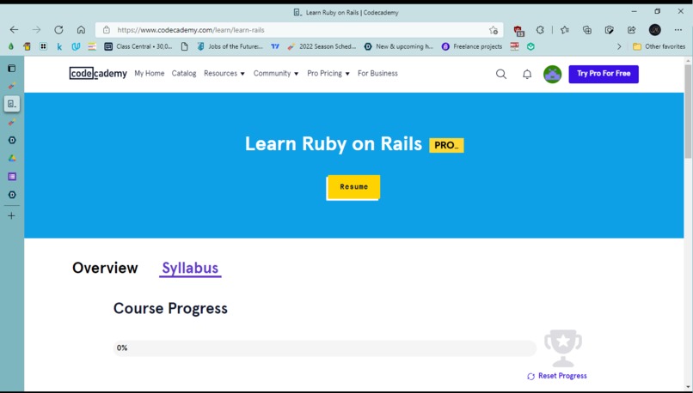Open the green shield bookmark icon

530,46
